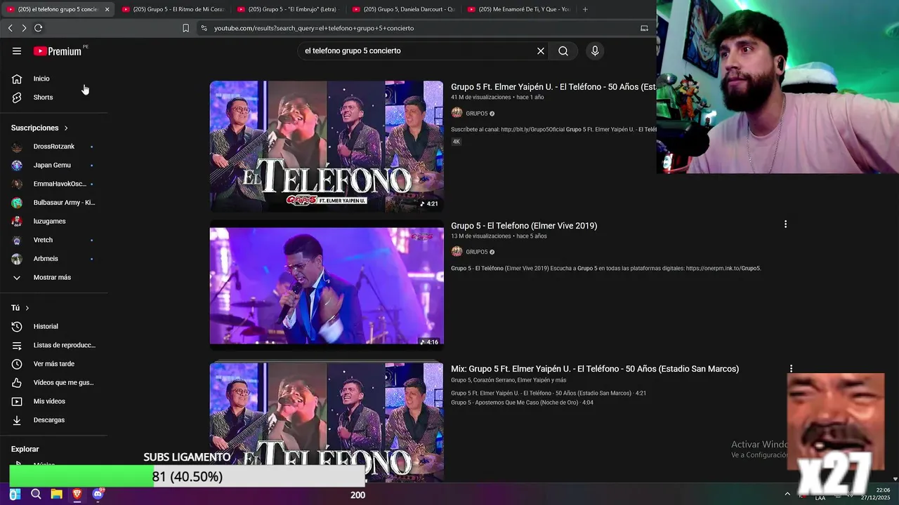Expand the Tú section
899x505 pixels.
tap(20, 308)
